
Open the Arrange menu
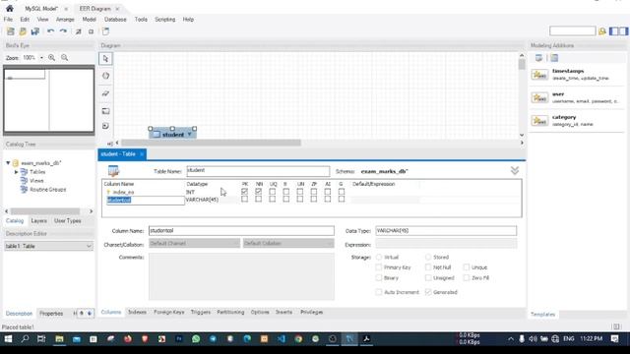pos(65,20)
